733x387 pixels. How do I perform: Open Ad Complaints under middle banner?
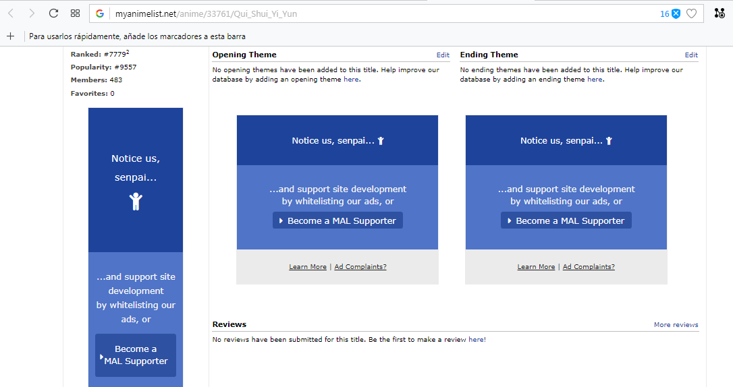tap(360, 266)
